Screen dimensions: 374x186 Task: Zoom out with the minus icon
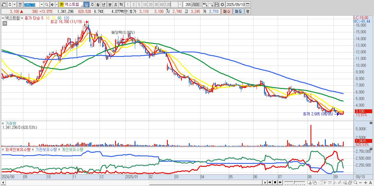361,183
